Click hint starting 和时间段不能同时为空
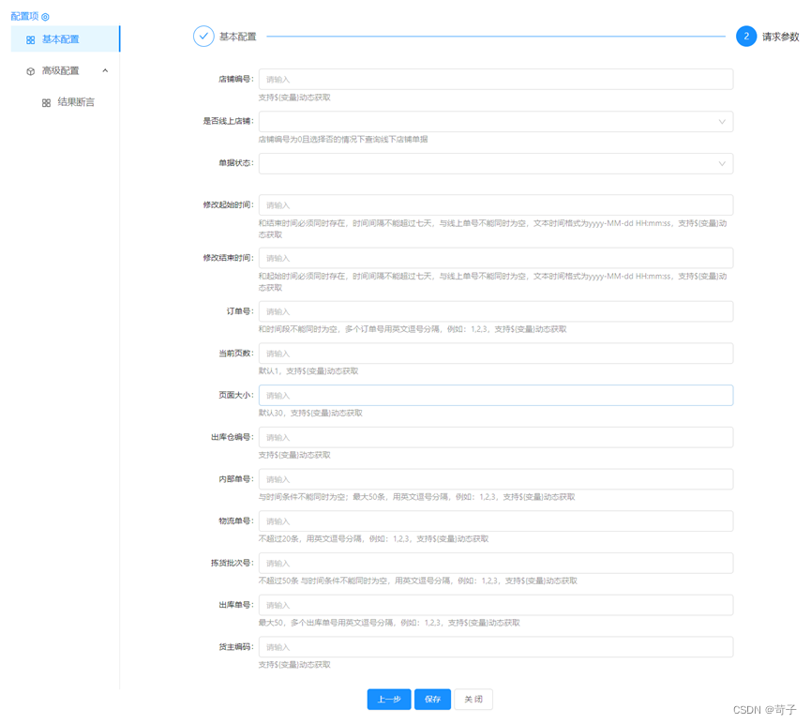The height and width of the screenshot is (724, 811). pos(413,329)
